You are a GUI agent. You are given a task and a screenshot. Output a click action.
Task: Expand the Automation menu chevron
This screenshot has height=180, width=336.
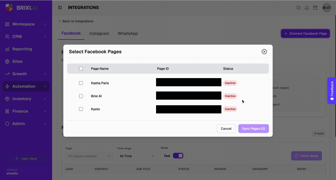point(45,86)
